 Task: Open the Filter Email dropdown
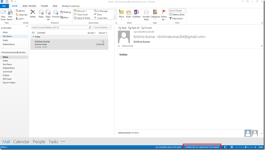pos(176,19)
